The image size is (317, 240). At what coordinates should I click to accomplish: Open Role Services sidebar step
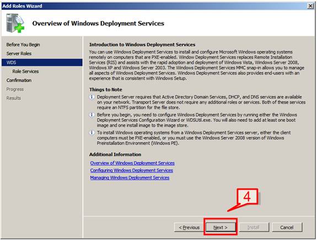coord(25,71)
